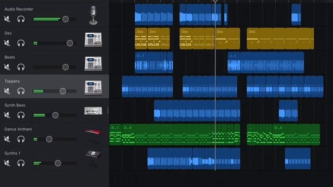The height and width of the screenshot is (187, 333).
Task: Select the first Toppers audio region
Action: click(147, 87)
